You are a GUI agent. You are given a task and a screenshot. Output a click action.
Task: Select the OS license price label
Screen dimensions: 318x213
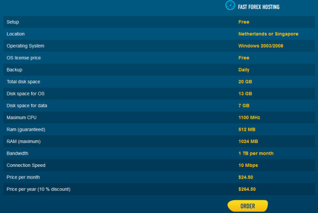(23, 58)
